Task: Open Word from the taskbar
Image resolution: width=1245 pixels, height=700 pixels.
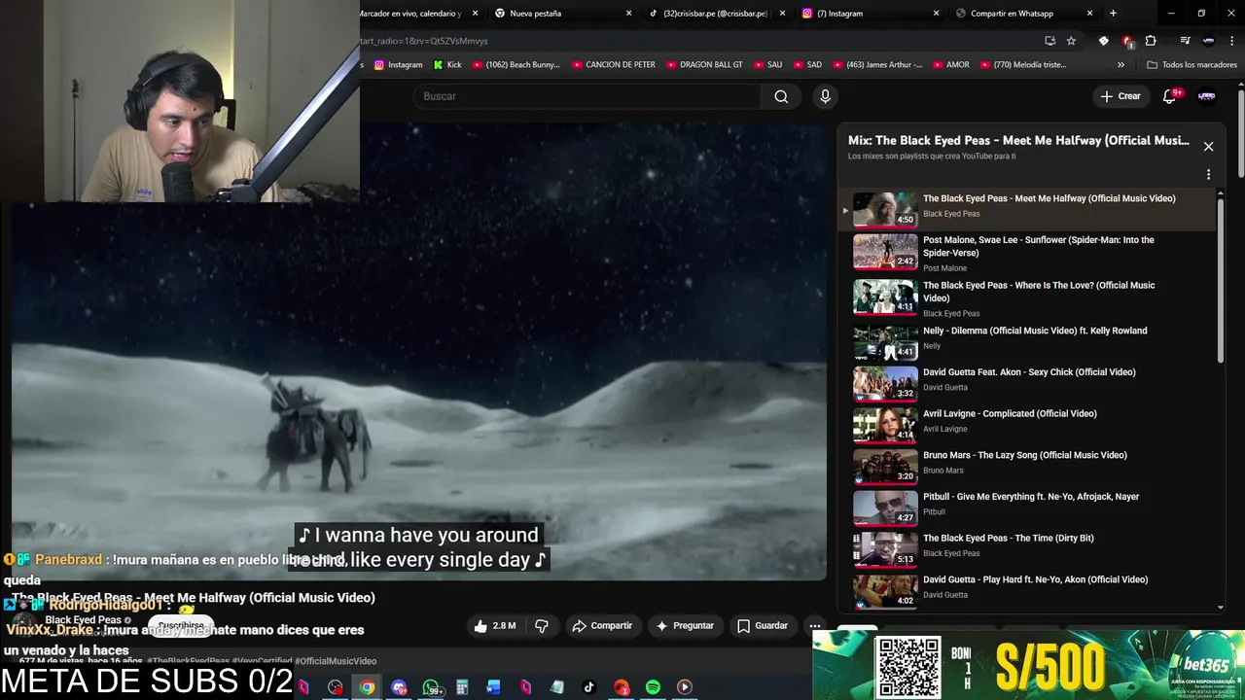Action: [493, 687]
